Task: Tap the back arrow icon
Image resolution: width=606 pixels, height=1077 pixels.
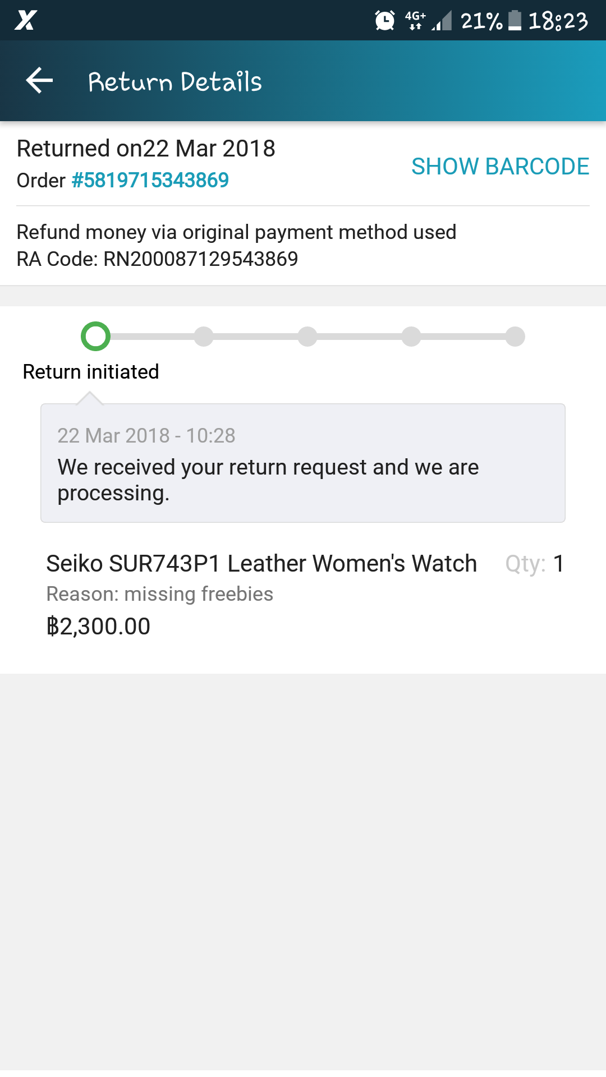Action: click(39, 81)
